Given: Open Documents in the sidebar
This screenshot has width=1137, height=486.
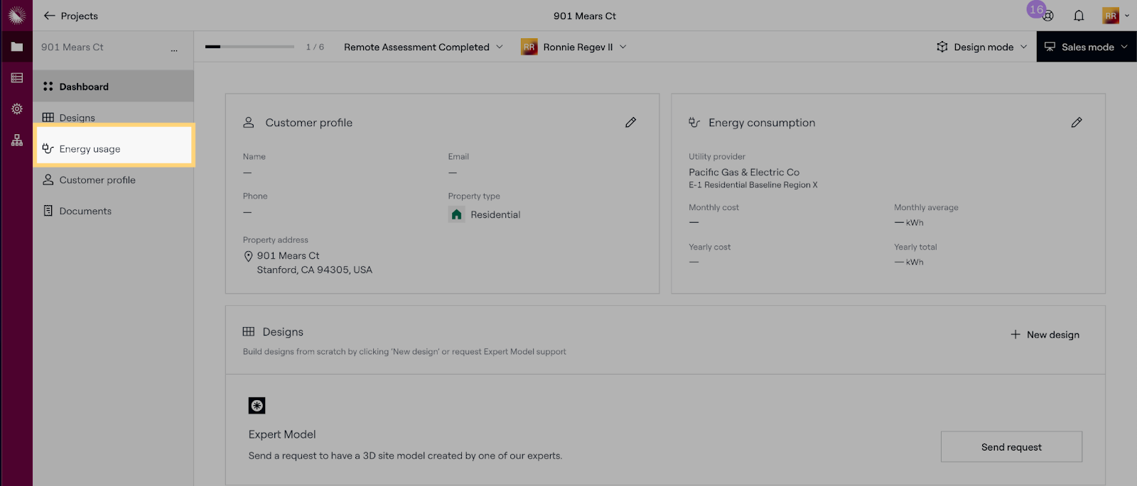Looking at the screenshot, I should (x=85, y=211).
